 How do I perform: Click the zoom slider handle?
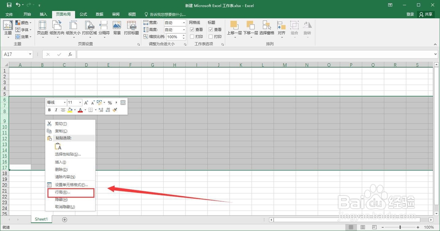400,227
